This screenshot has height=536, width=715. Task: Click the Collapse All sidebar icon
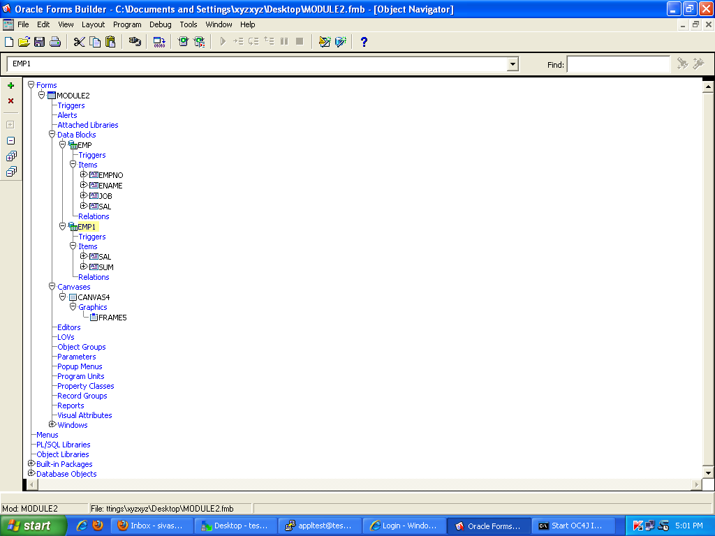(11, 172)
